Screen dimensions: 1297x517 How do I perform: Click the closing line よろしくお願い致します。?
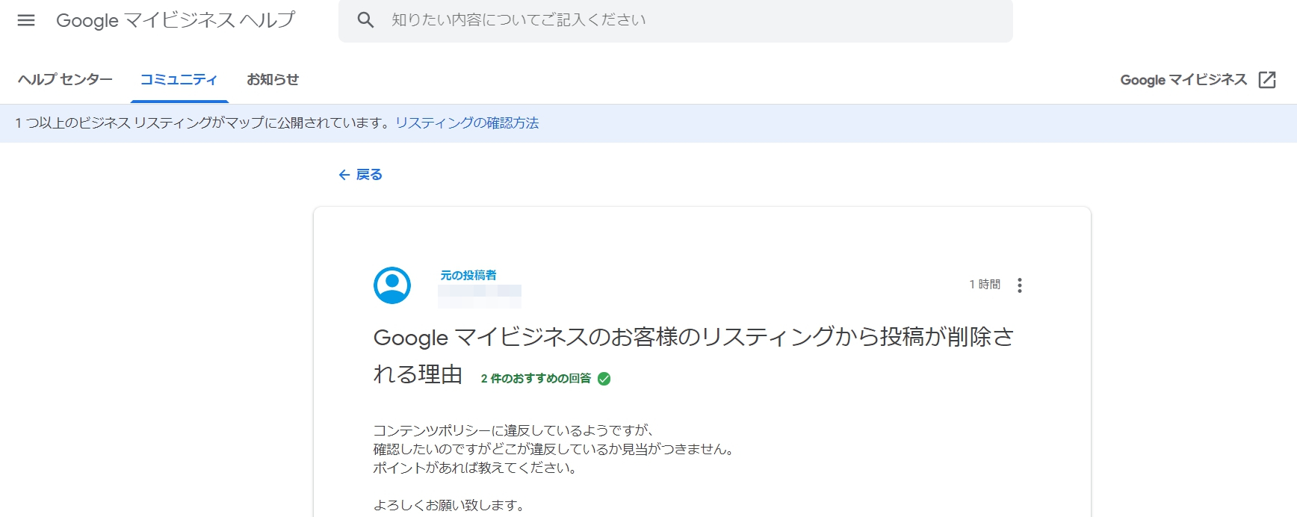(x=450, y=506)
